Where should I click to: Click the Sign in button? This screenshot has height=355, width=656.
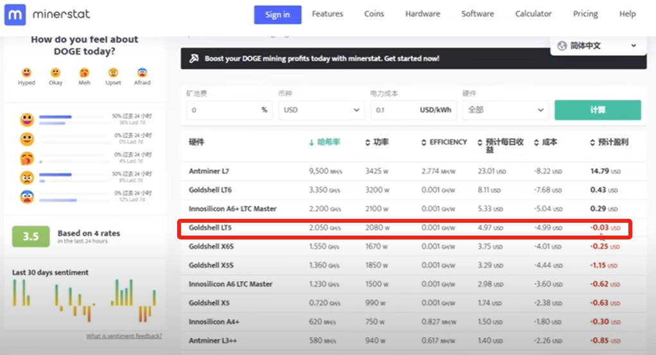277,15
